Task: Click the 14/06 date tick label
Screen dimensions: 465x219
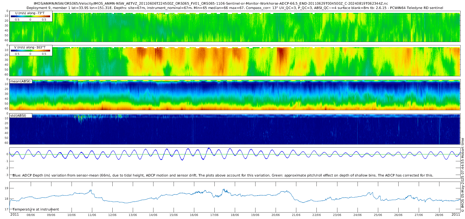Action: [x=153, y=215]
